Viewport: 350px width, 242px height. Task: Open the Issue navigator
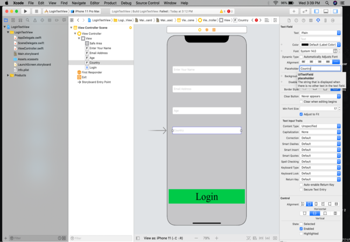[35, 20]
